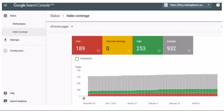This screenshot has height=111, width=224.
Task: Click the Submit feedback icon in sidebar
Action: pyautogui.click(x=5, y=101)
